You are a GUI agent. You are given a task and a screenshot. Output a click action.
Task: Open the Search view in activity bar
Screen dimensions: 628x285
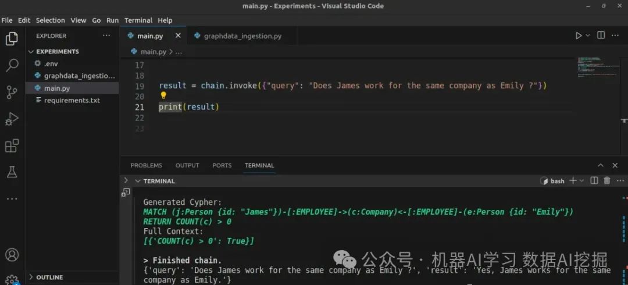tap(12, 65)
